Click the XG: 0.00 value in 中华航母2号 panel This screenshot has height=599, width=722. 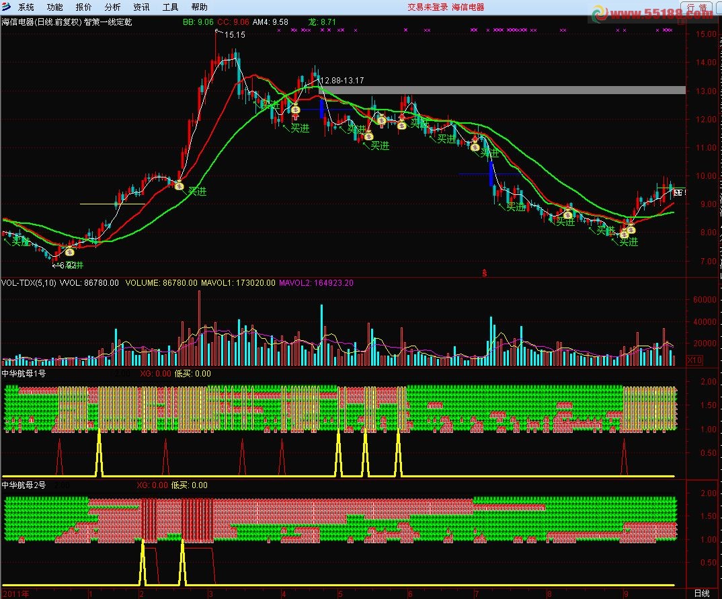click(x=153, y=485)
